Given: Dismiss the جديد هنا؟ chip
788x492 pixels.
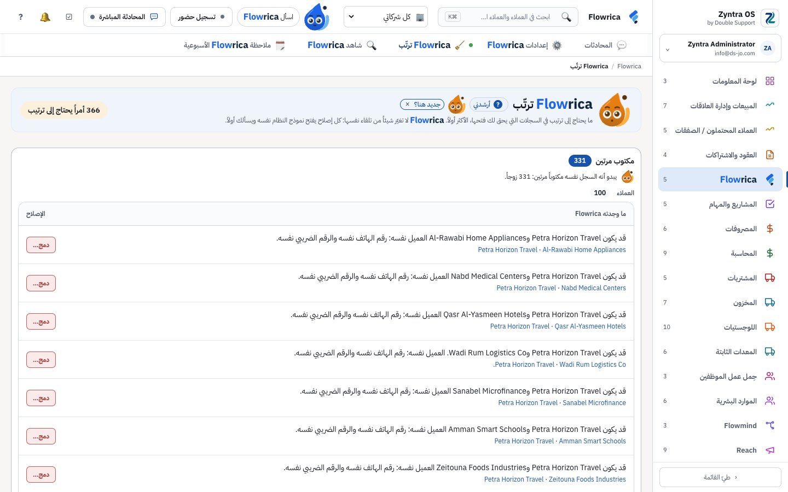Looking at the screenshot, I should (407, 104).
